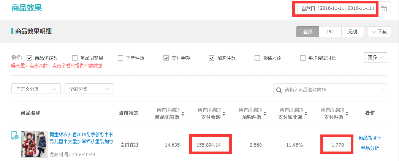
Task: Open the 单品分析 link
Action: click(x=370, y=148)
